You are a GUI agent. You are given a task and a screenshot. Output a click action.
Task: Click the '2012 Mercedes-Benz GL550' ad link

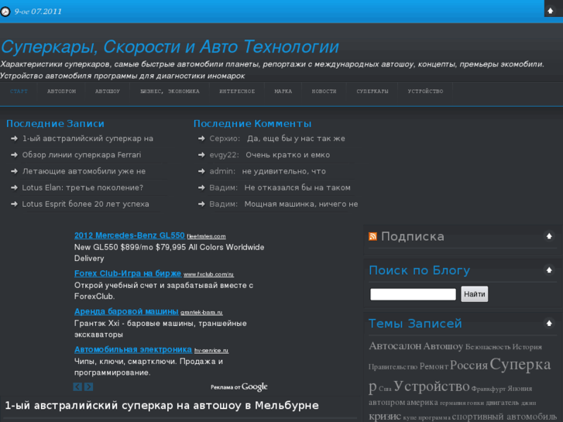pyautogui.click(x=129, y=235)
